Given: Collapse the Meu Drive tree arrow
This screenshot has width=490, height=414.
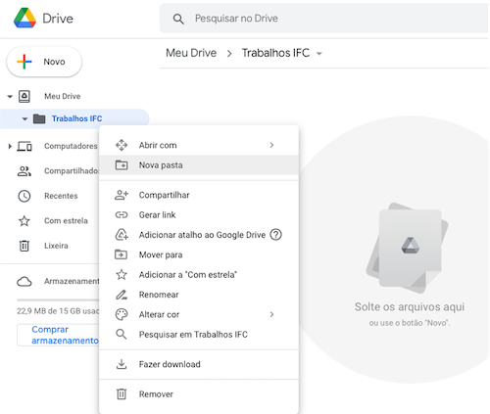Looking at the screenshot, I should 10,97.
